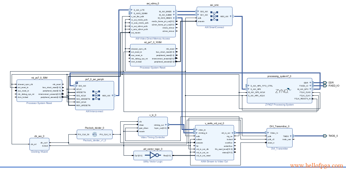Image resolution: width=346 pixels, height=170 pixels.
Task: Click the AXI Interconnect crossbar icon in ps7_0_axi_periph
Action: (x=97, y=95)
